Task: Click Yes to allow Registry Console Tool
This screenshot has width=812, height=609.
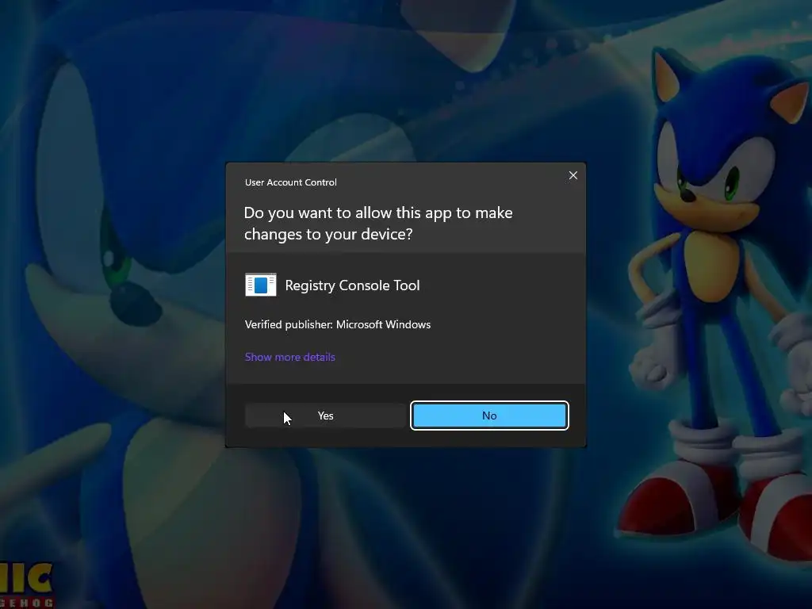Action: pyautogui.click(x=325, y=416)
